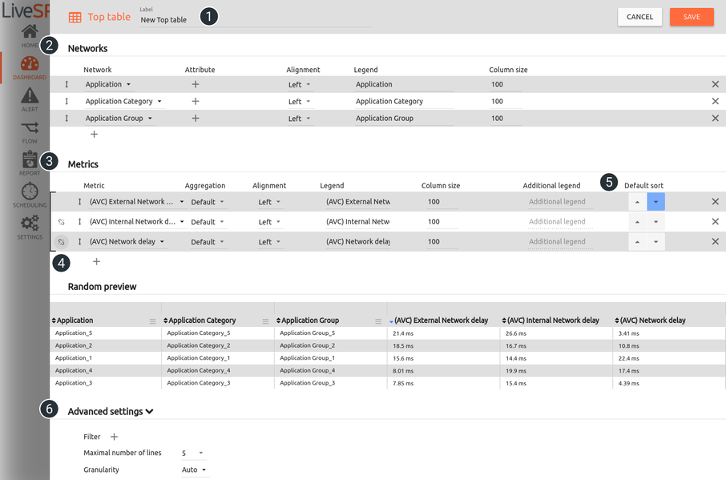Change alignment for Application network row
Image resolution: width=726 pixels, height=480 pixels.
click(300, 85)
